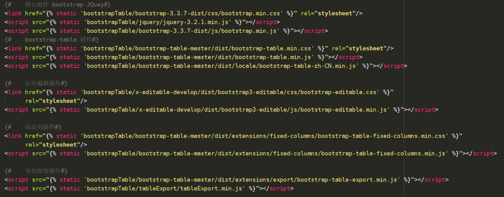The height and width of the screenshot is (197, 504).
Task: Click the 'dist/bootstrap-table.min.css' path string
Action: [197, 48]
